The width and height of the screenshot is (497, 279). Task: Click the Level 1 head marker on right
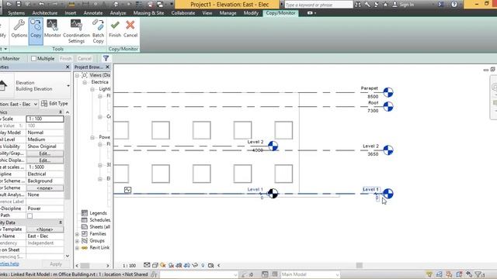[x=388, y=193]
